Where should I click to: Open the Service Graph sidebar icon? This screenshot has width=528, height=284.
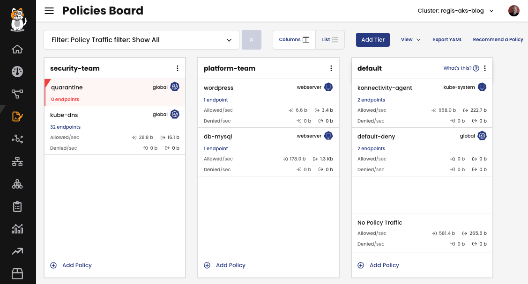point(17,94)
